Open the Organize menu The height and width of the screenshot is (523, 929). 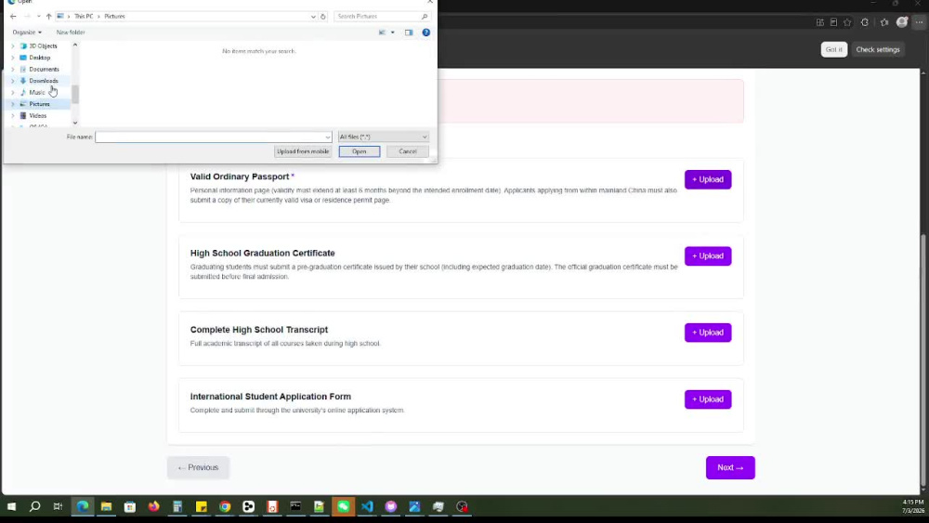point(27,33)
